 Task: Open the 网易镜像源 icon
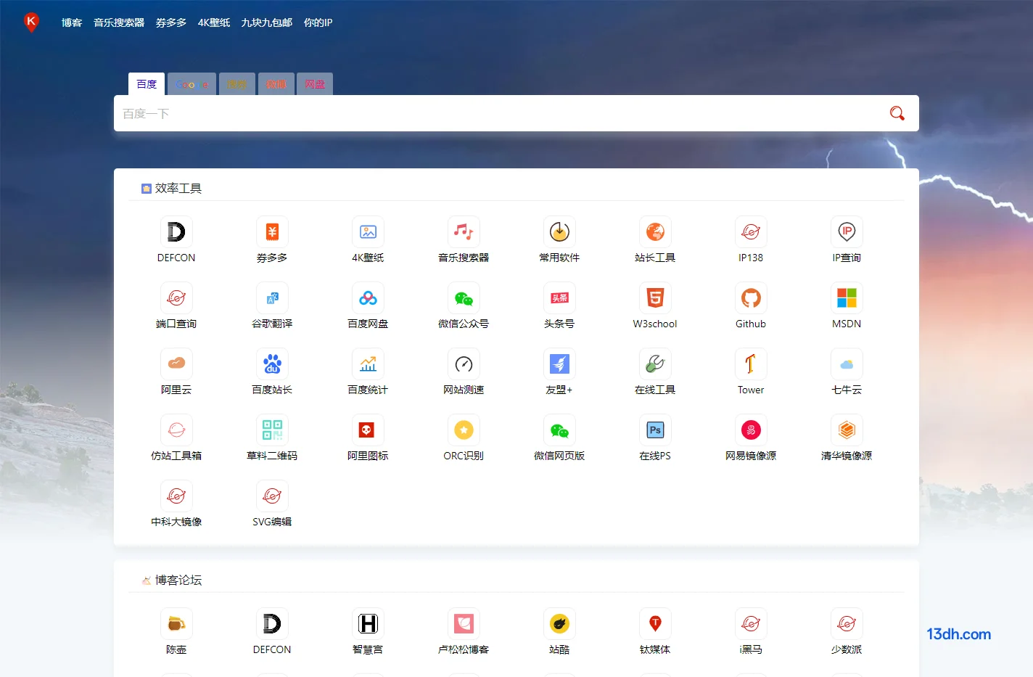(751, 430)
